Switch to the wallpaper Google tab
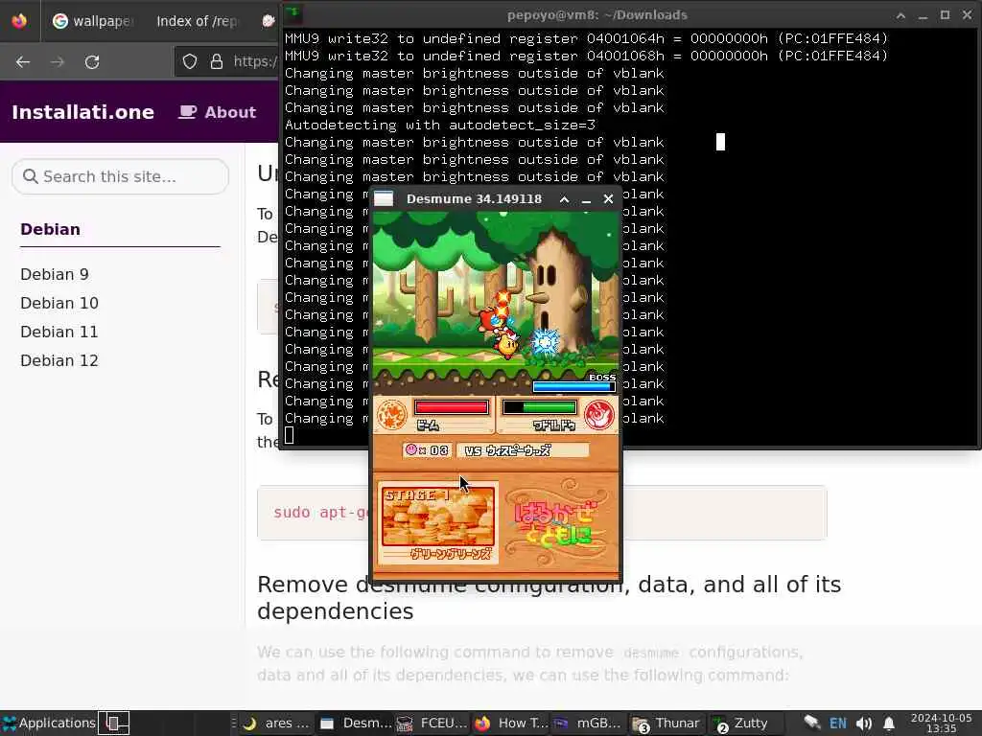The image size is (982, 736). pos(93,21)
